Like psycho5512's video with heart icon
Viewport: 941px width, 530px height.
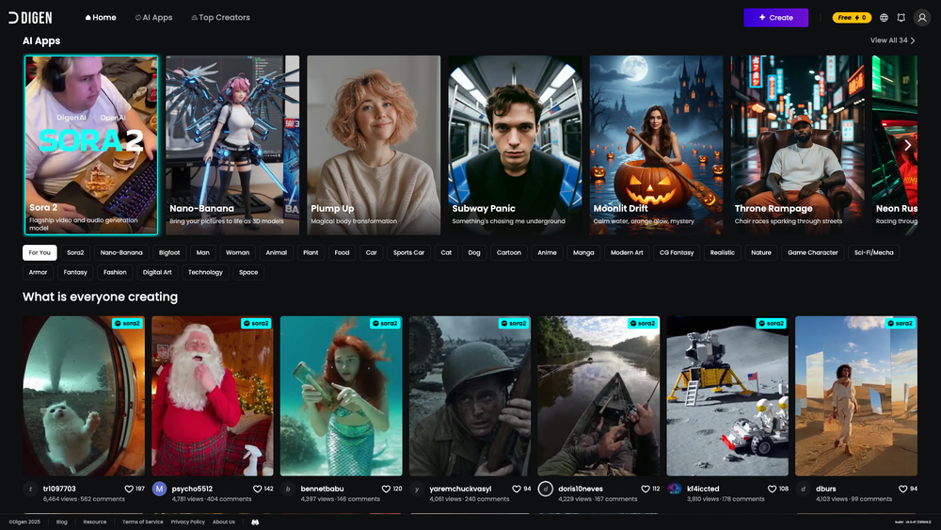pyautogui.click(x=258, y=489)
